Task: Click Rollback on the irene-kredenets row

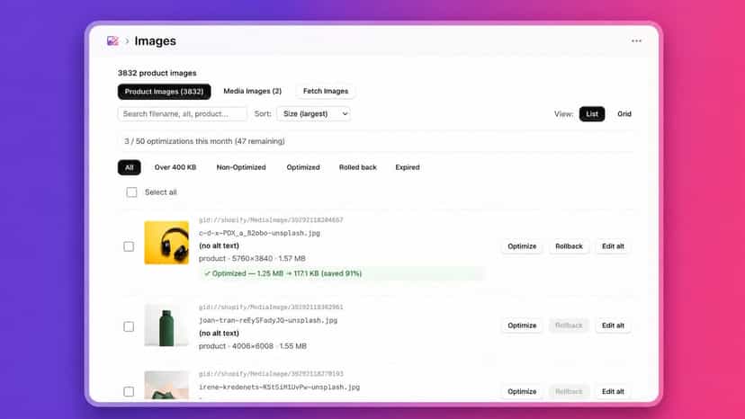Action: click(x=569, y=391)
